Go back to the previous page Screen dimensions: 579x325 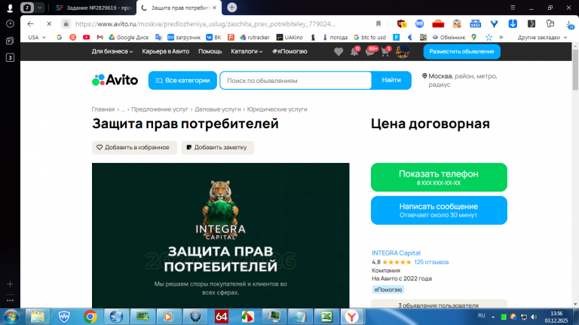pyautogui.click(x=30, y=23)
